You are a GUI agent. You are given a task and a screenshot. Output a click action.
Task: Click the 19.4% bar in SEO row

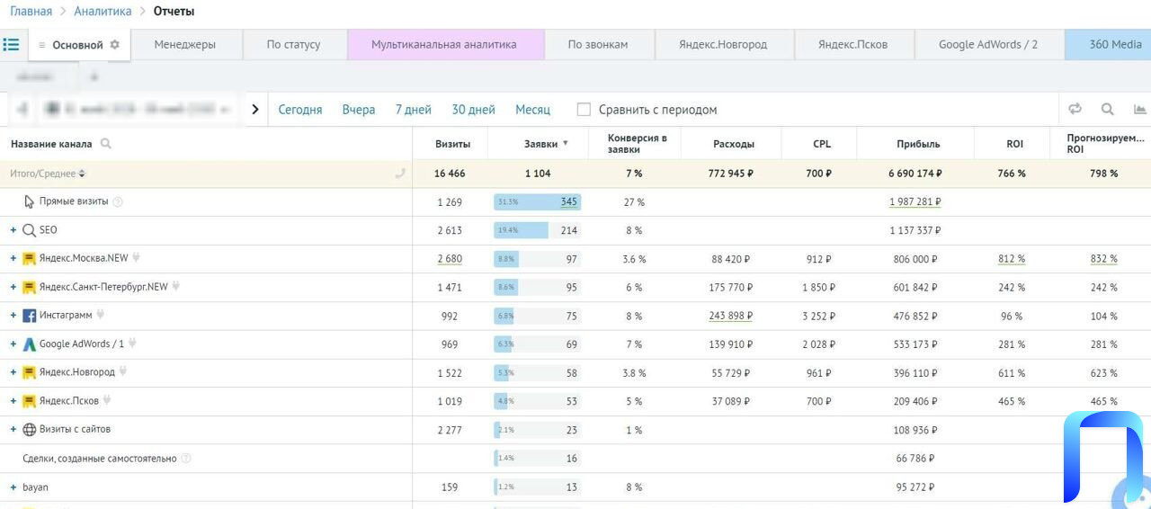point(521,230)
